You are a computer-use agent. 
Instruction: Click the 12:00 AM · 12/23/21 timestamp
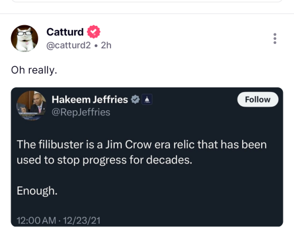58,220
